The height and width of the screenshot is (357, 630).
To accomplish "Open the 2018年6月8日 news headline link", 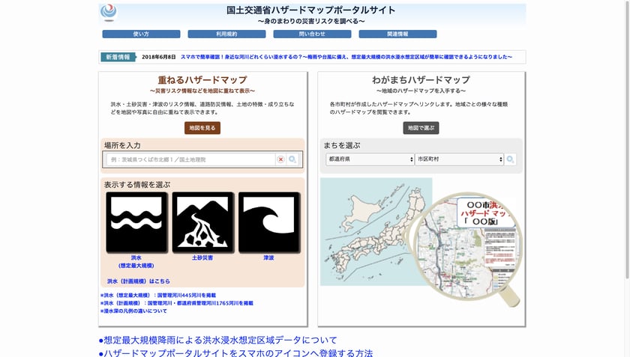I will (346, 57).
